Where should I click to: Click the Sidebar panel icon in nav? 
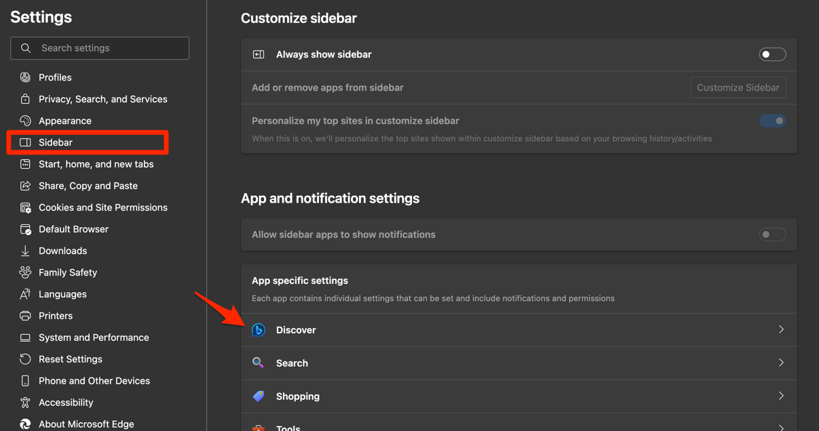25,142
